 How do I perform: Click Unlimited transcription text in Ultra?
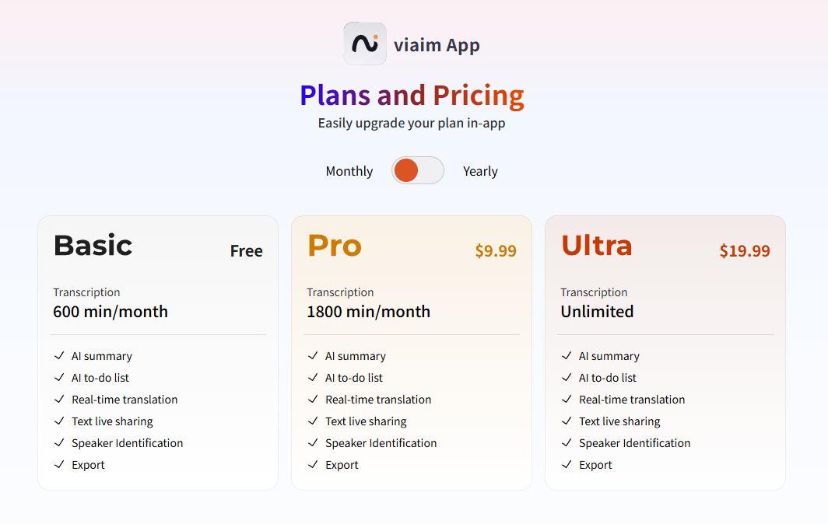coord(597,312)
